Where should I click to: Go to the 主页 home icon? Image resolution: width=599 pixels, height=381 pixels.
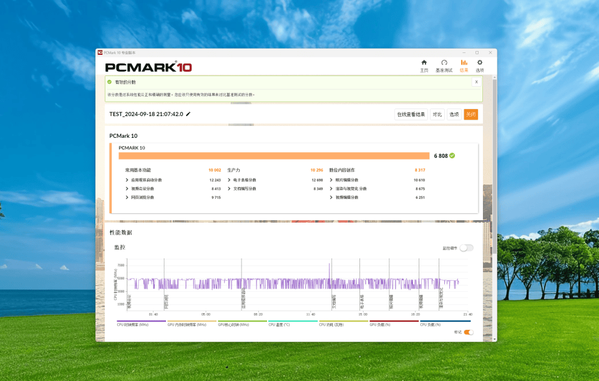point(424,65)
